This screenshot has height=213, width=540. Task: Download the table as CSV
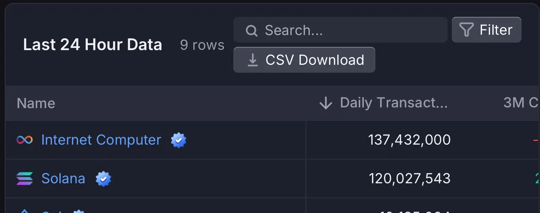pyautogui.click(x=304, y=60)
